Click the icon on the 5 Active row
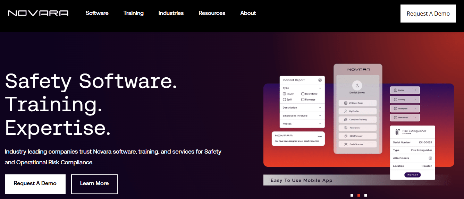Viewport: 464px width, 199px height. coord(395,90)
